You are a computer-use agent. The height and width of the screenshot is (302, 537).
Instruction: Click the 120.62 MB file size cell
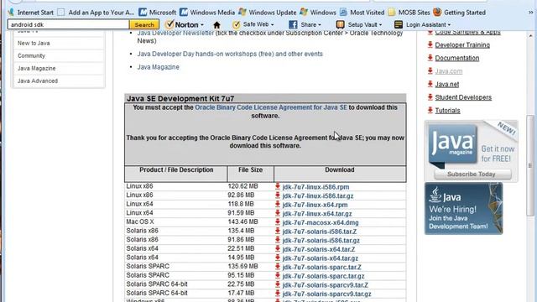(x=242, y=186)
